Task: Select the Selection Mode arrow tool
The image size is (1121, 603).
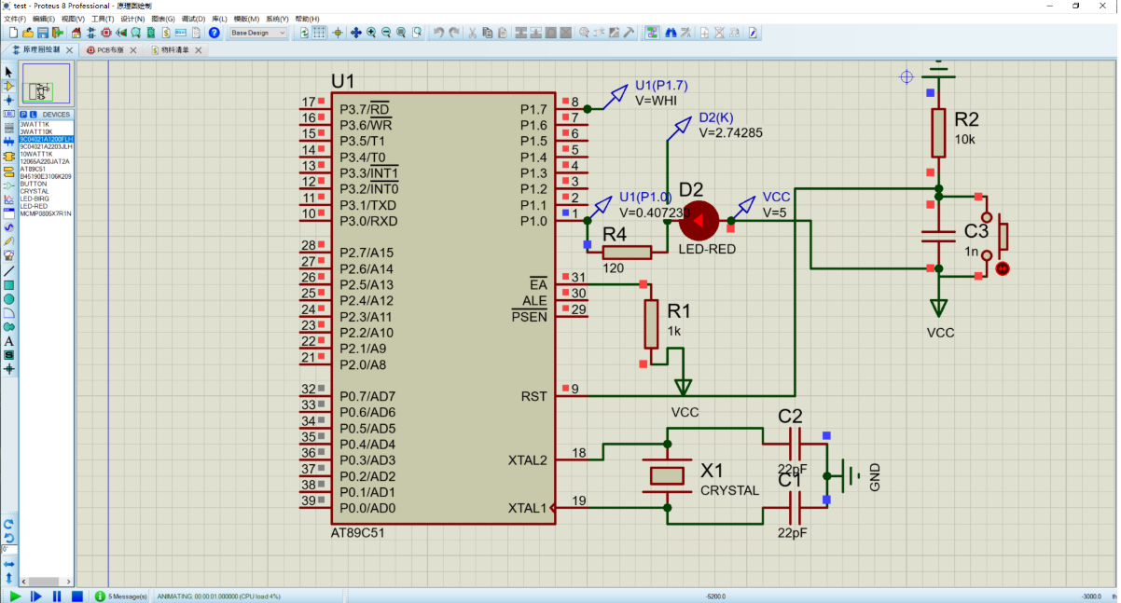Action: click(x=9, y=72)
